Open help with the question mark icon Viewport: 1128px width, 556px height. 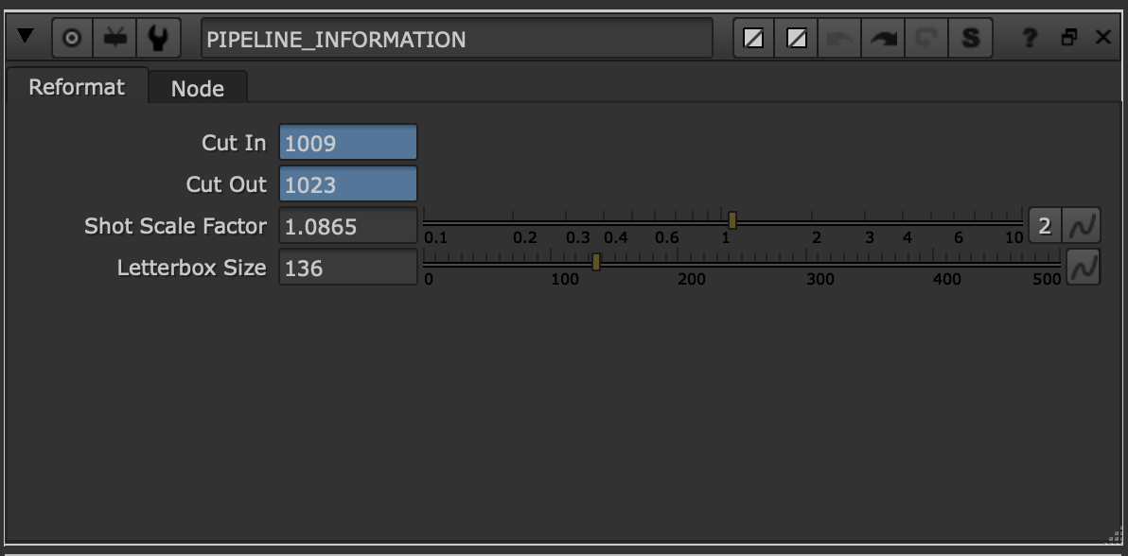tap(1030, 39)
